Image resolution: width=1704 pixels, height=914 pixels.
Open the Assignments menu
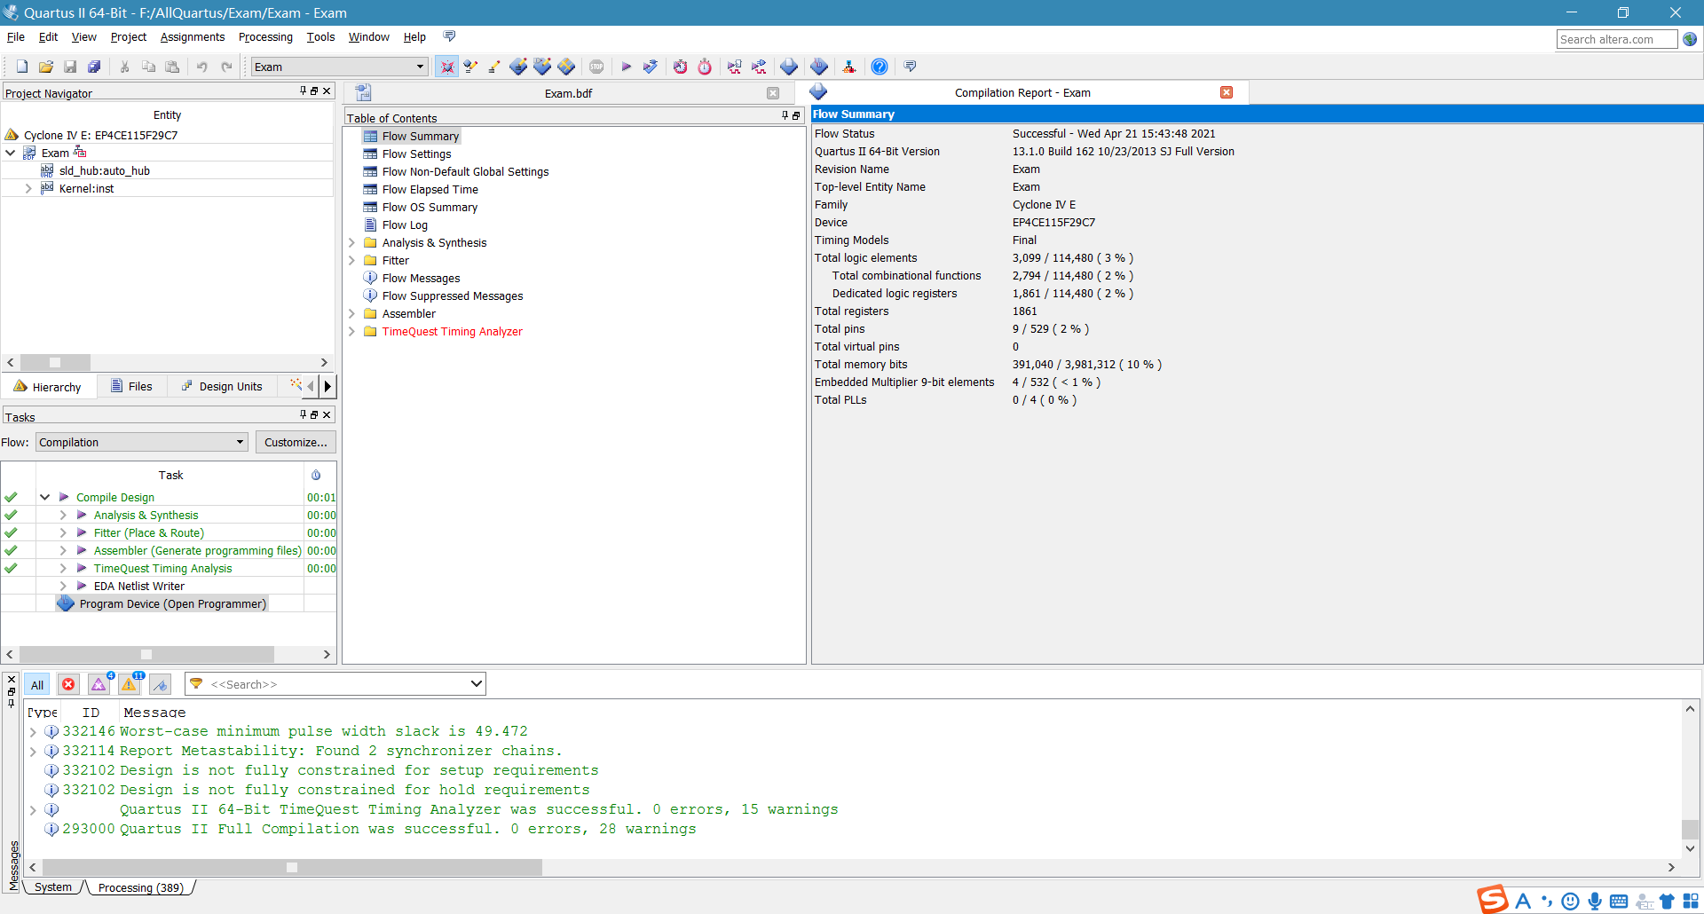point(193,36)
